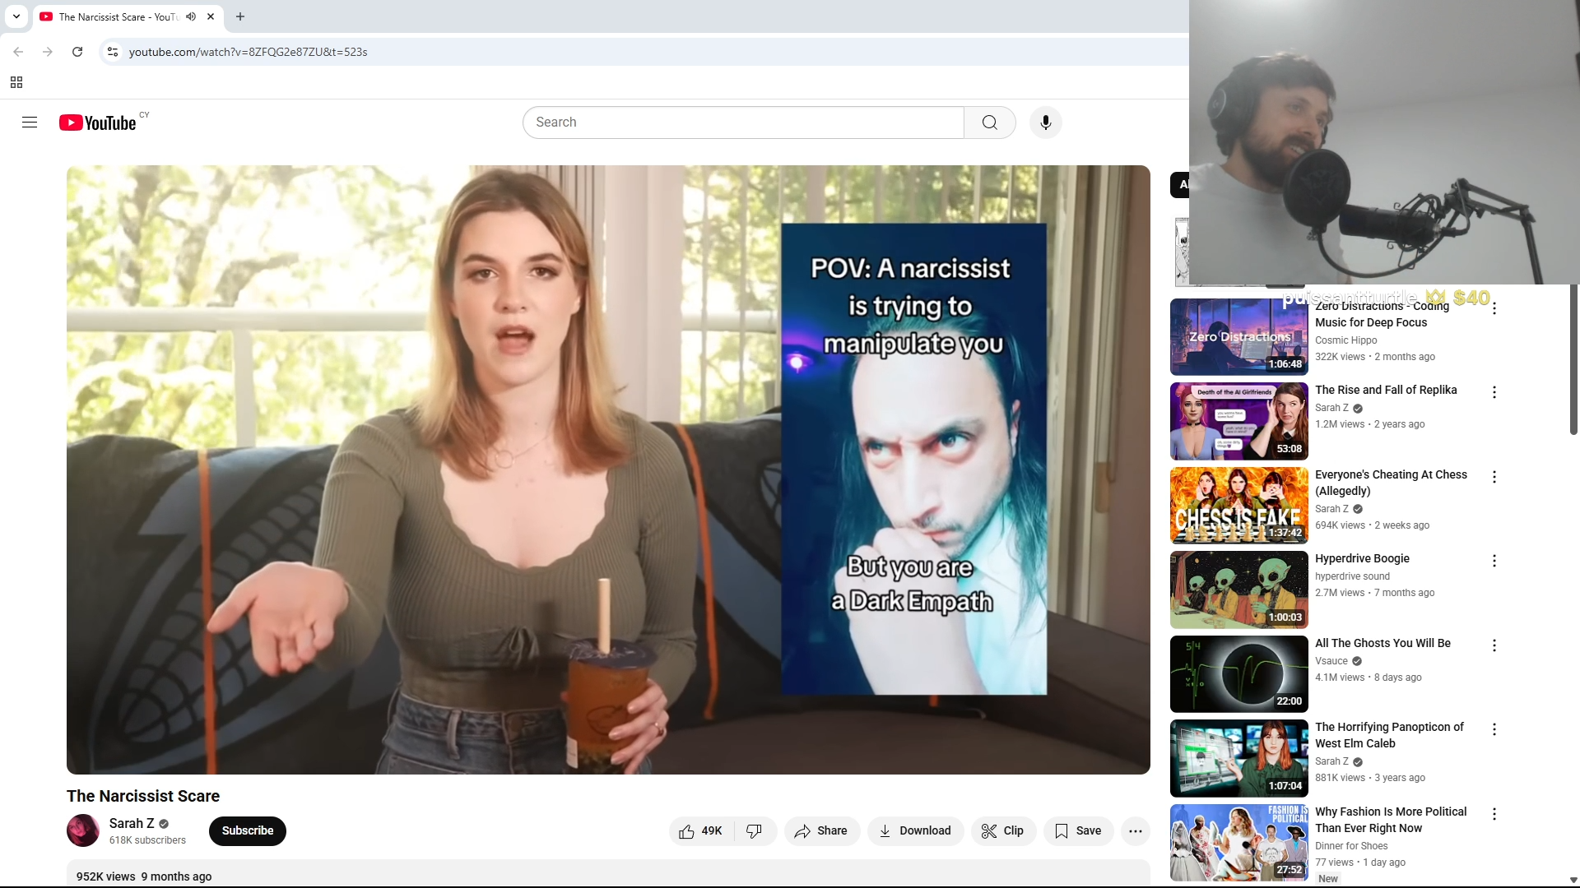Go to the YouTube home logo
The image size is (1580, 888).
98,123
